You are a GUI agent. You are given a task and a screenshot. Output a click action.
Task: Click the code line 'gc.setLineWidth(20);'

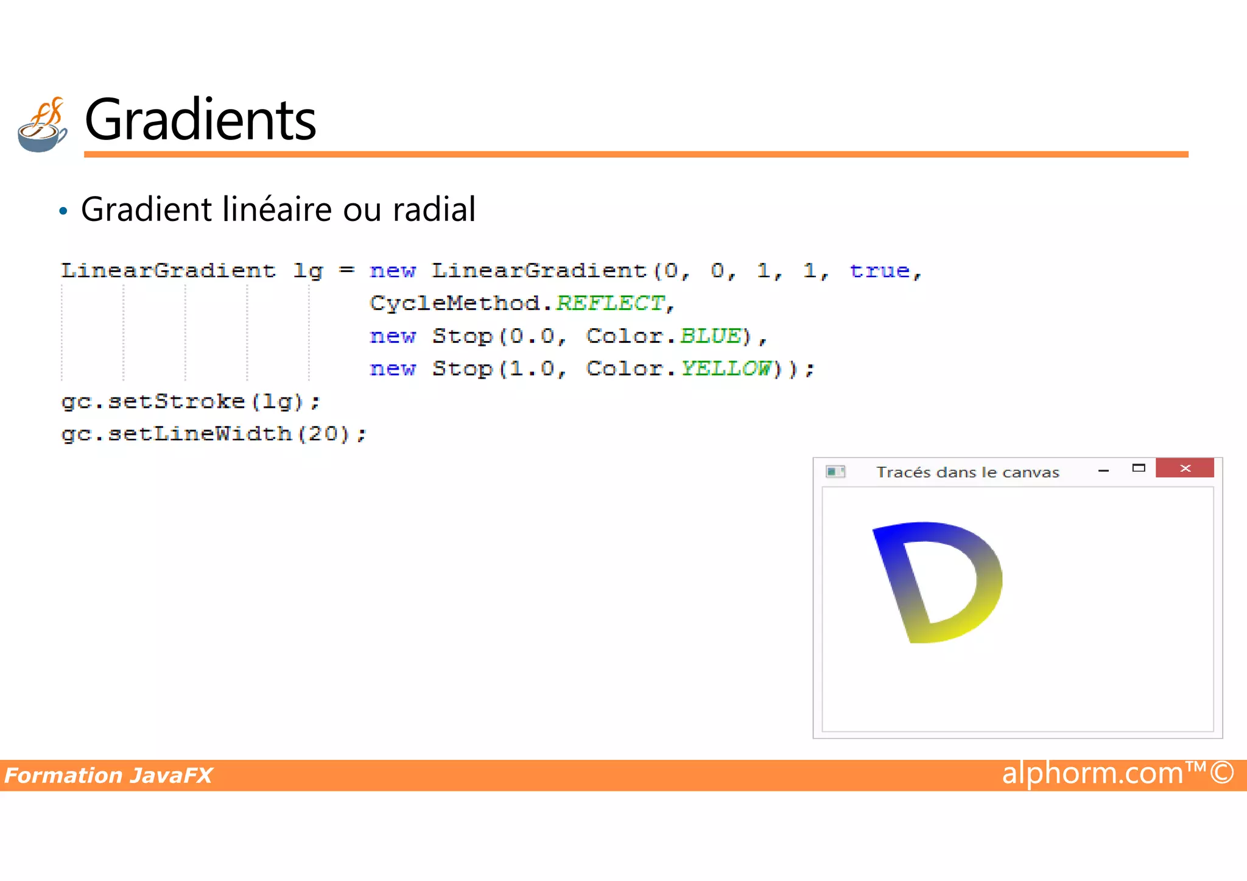point(214,434)
